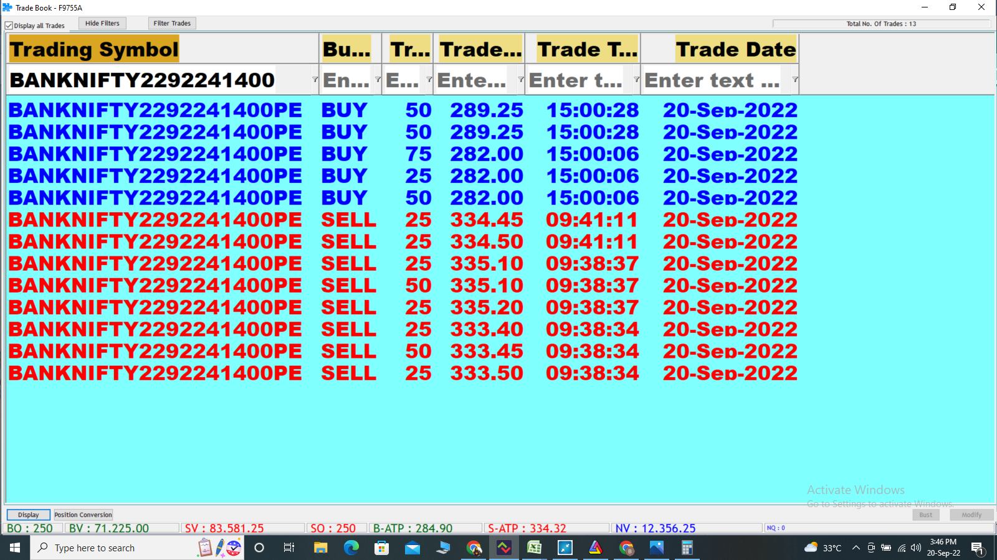Screen dimensions: 997x560
Task: Open the volume speaker tray icon
Action: [x=915, y=548]
